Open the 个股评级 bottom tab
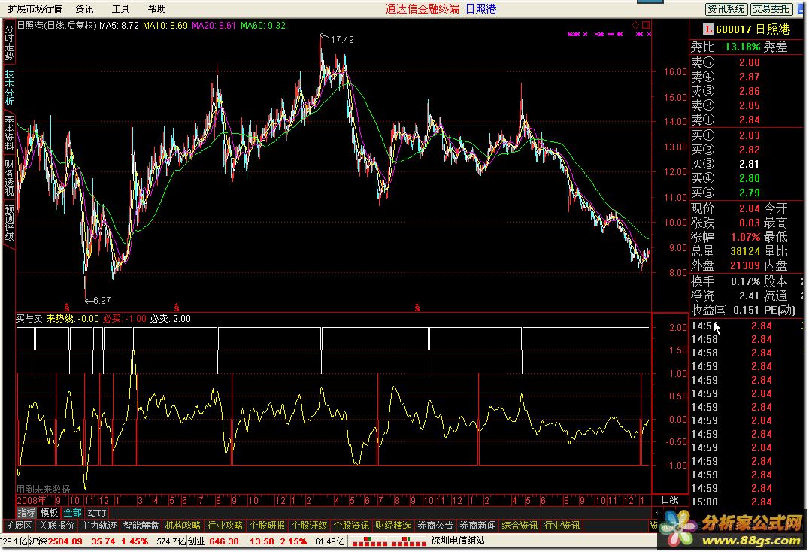Screen dimensions: 809x552 click(309, 526)
